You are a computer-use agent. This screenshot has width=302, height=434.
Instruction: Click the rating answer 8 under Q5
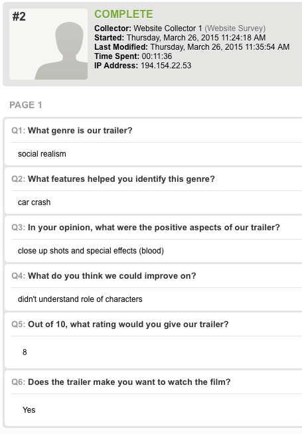[25, 352]
